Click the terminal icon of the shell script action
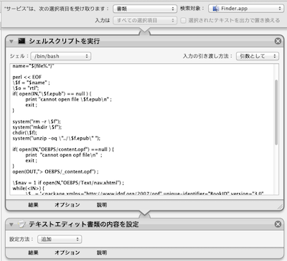This screenshot has width=287, height=261. pos(22,41)
